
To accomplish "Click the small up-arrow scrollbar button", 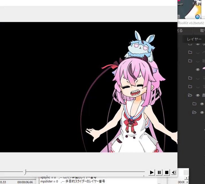I will [x=187, y=182].
